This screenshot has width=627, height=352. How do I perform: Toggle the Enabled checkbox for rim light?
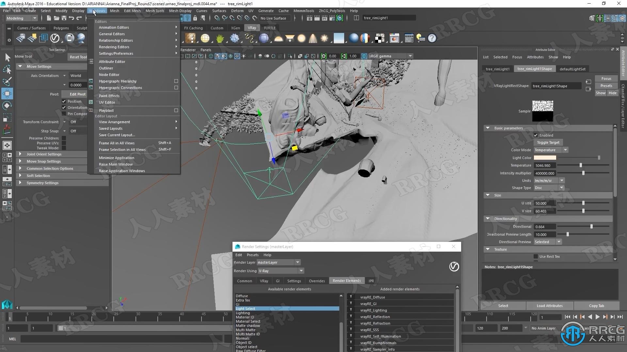click(536, 135)
